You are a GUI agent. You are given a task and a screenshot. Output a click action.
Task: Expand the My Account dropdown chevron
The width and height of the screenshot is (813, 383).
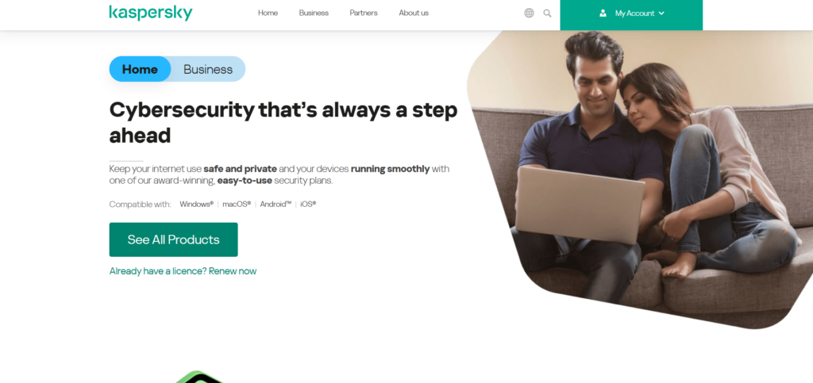(x=661, y=13)
